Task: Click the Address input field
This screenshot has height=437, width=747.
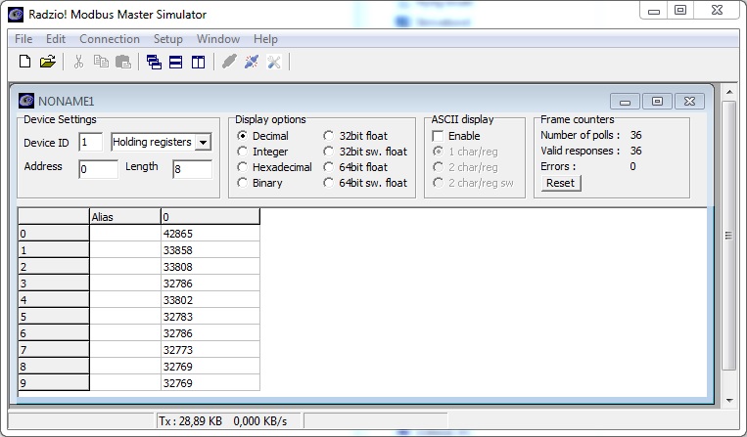Action: click(98, 169)
